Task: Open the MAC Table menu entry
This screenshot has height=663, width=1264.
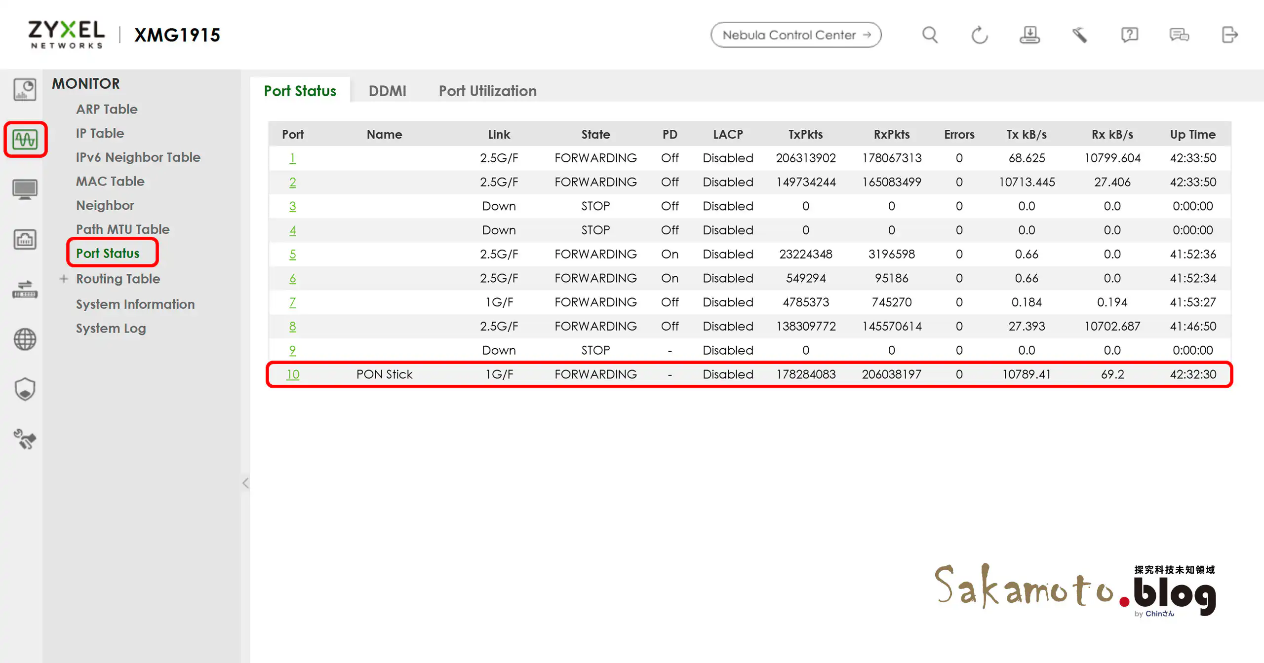Action: tap(110, 181)
